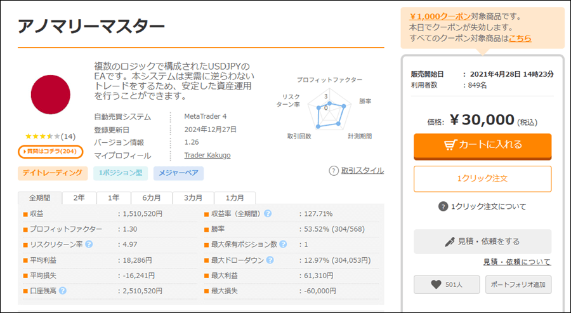Screen dimensions: 571x313
Task: Click question icon before 1クリック注文について
Action: 443,206
